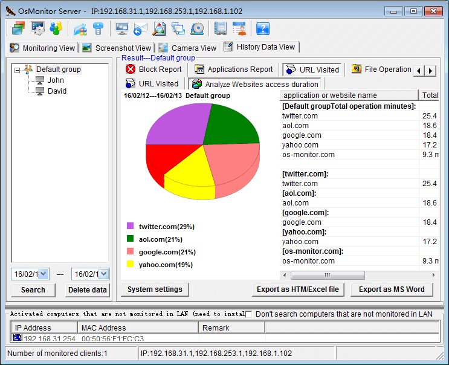Click the Total column header
This screenshot has width=449, height=365.
(x=429, y=95)
